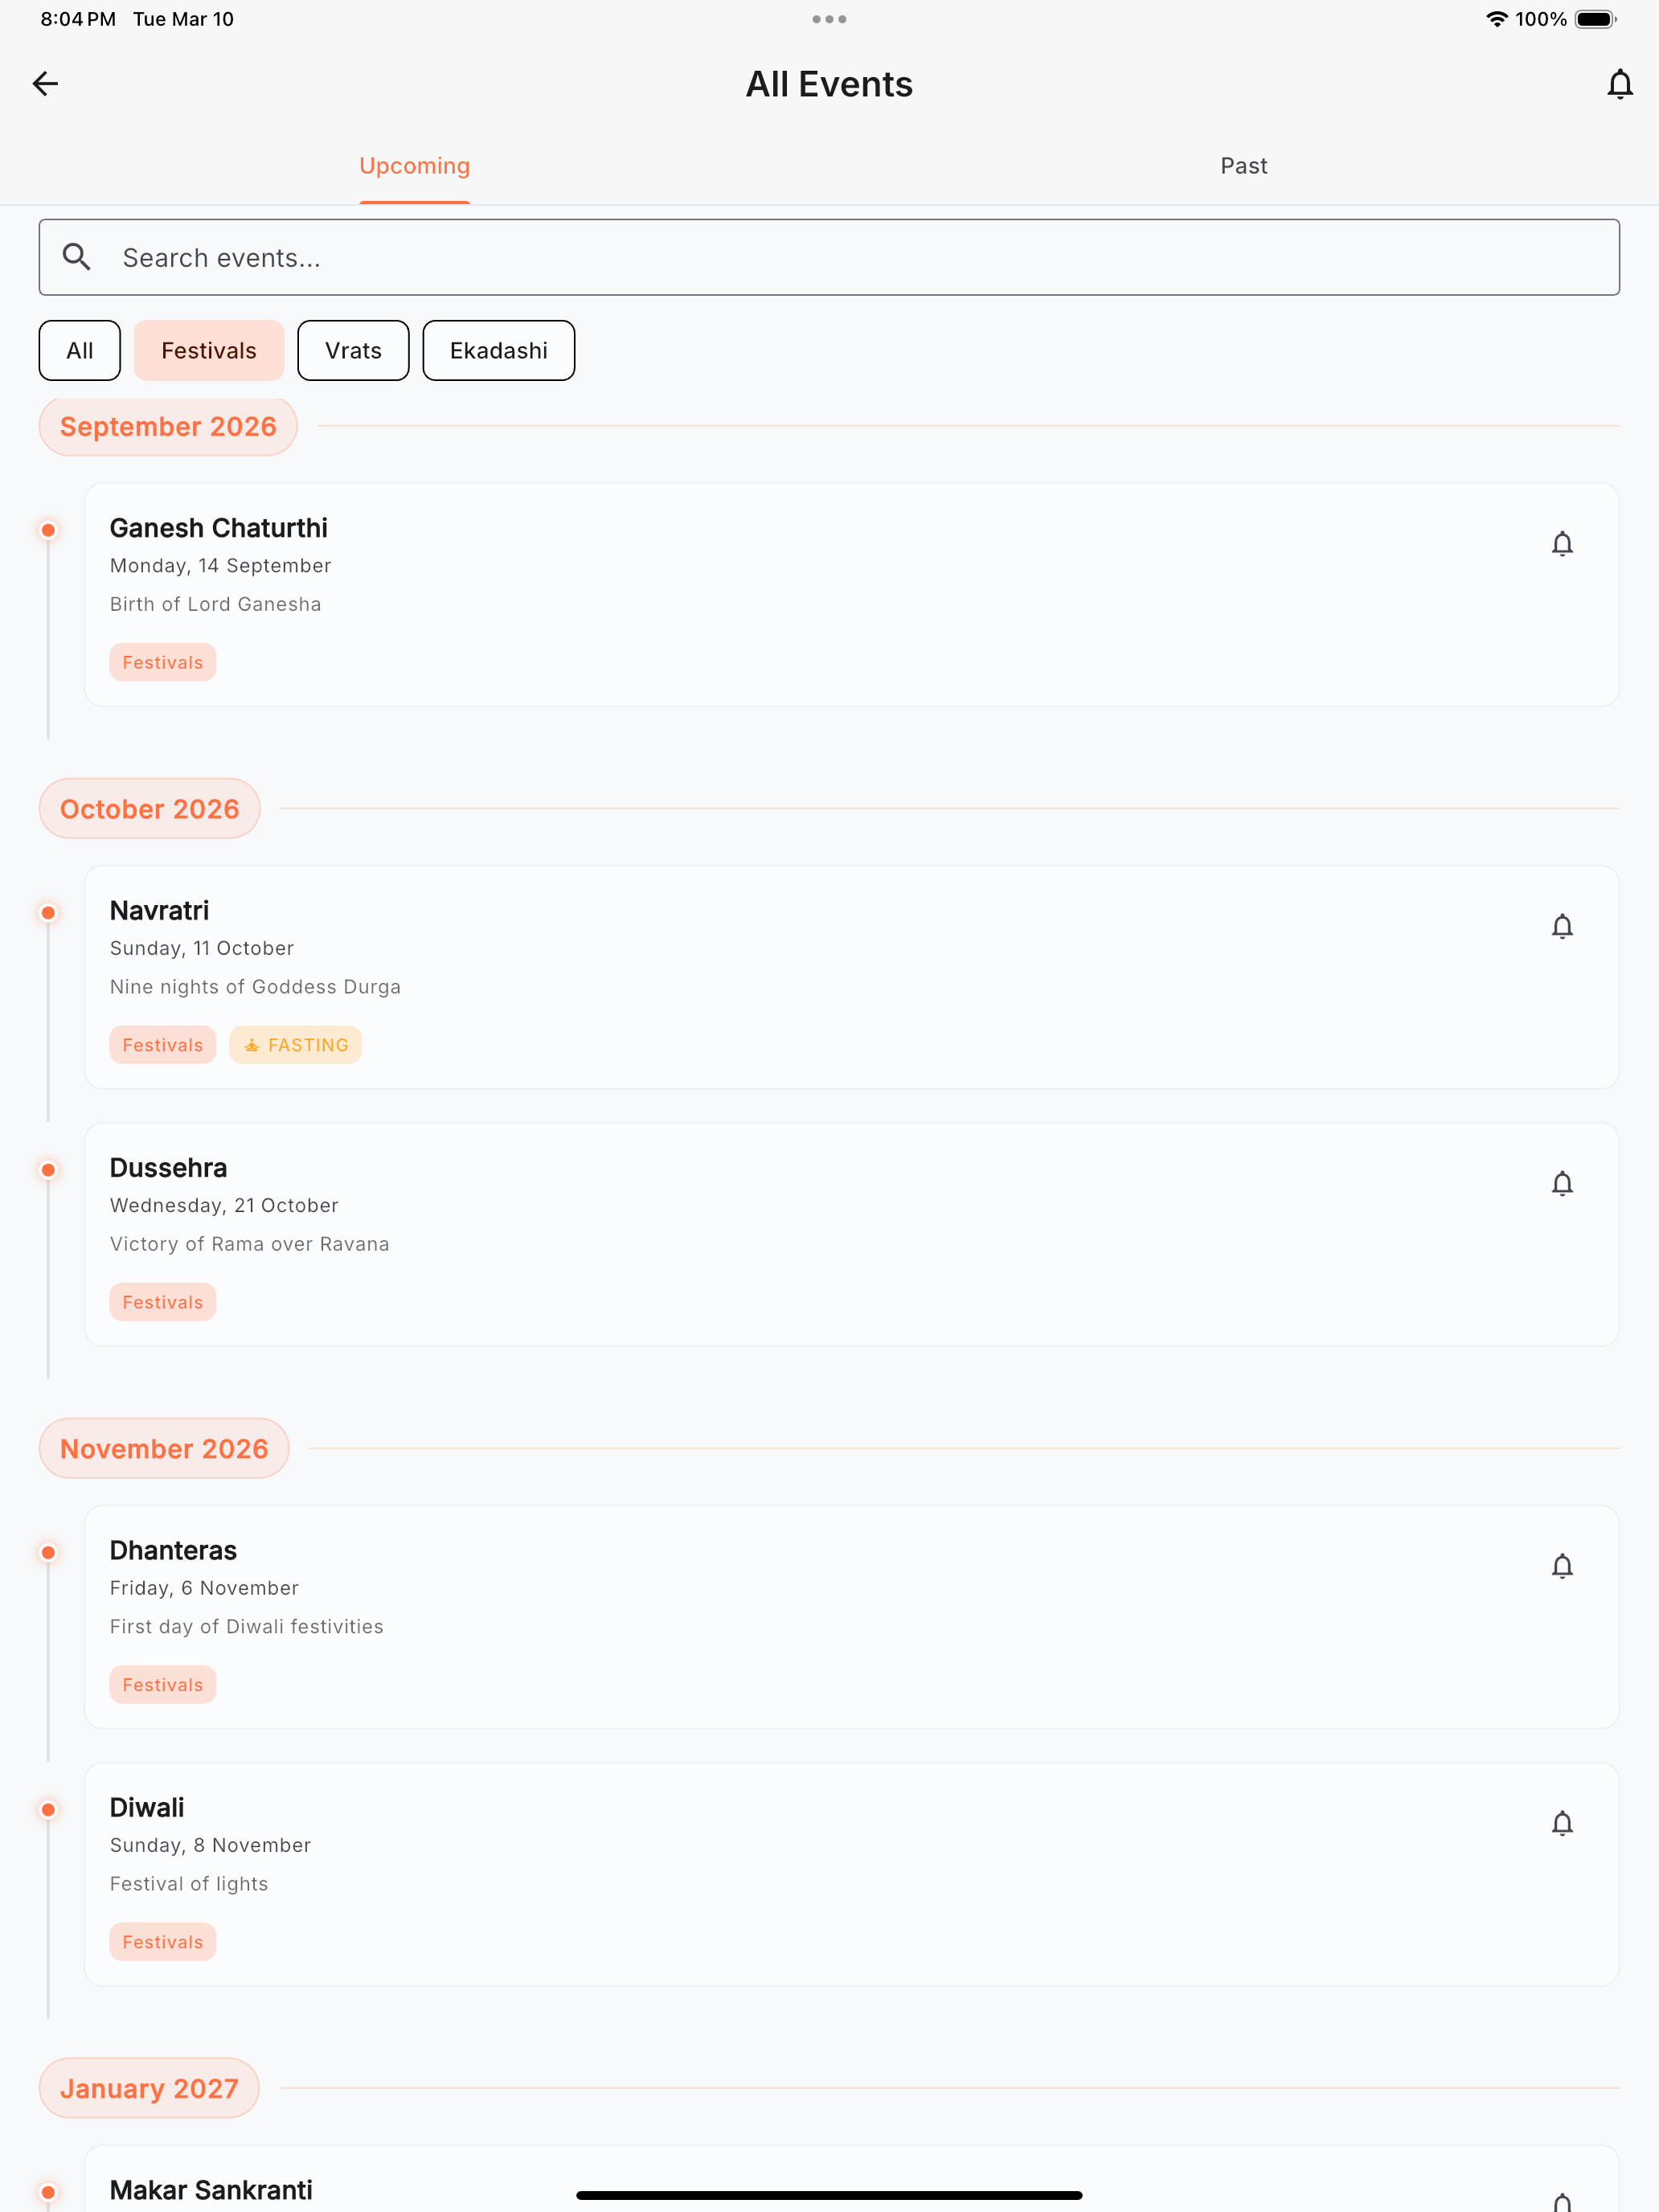This screenshot has height=2212, width=1659.
Task: Tap the November 2026 month header
Action: (x=164, y=1448)
